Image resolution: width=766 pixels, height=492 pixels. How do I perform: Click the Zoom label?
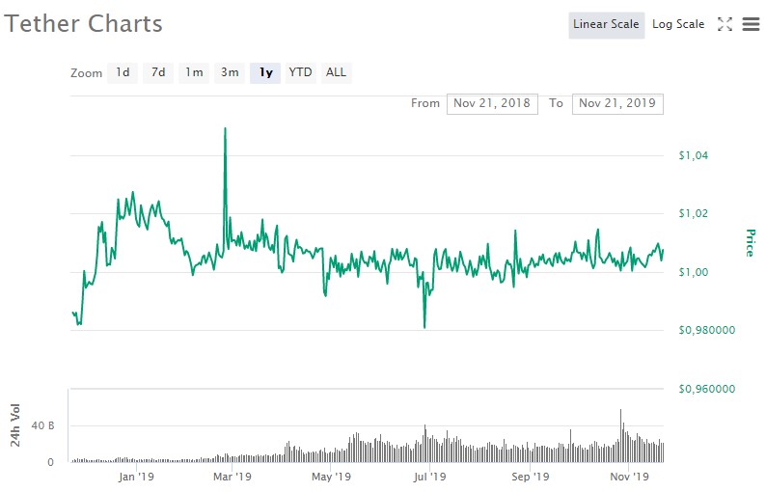click(87, 73)
